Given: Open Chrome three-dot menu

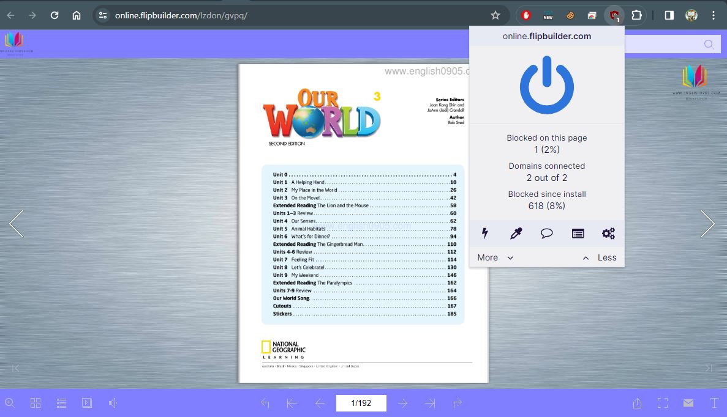Looking at the screenshot, I should tap(714, 15).
